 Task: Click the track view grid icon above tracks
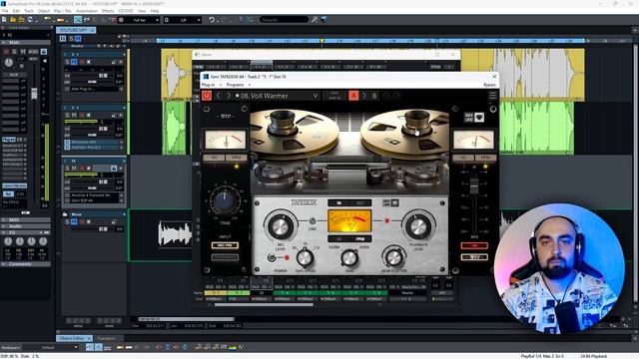click(x=63, y=38)
